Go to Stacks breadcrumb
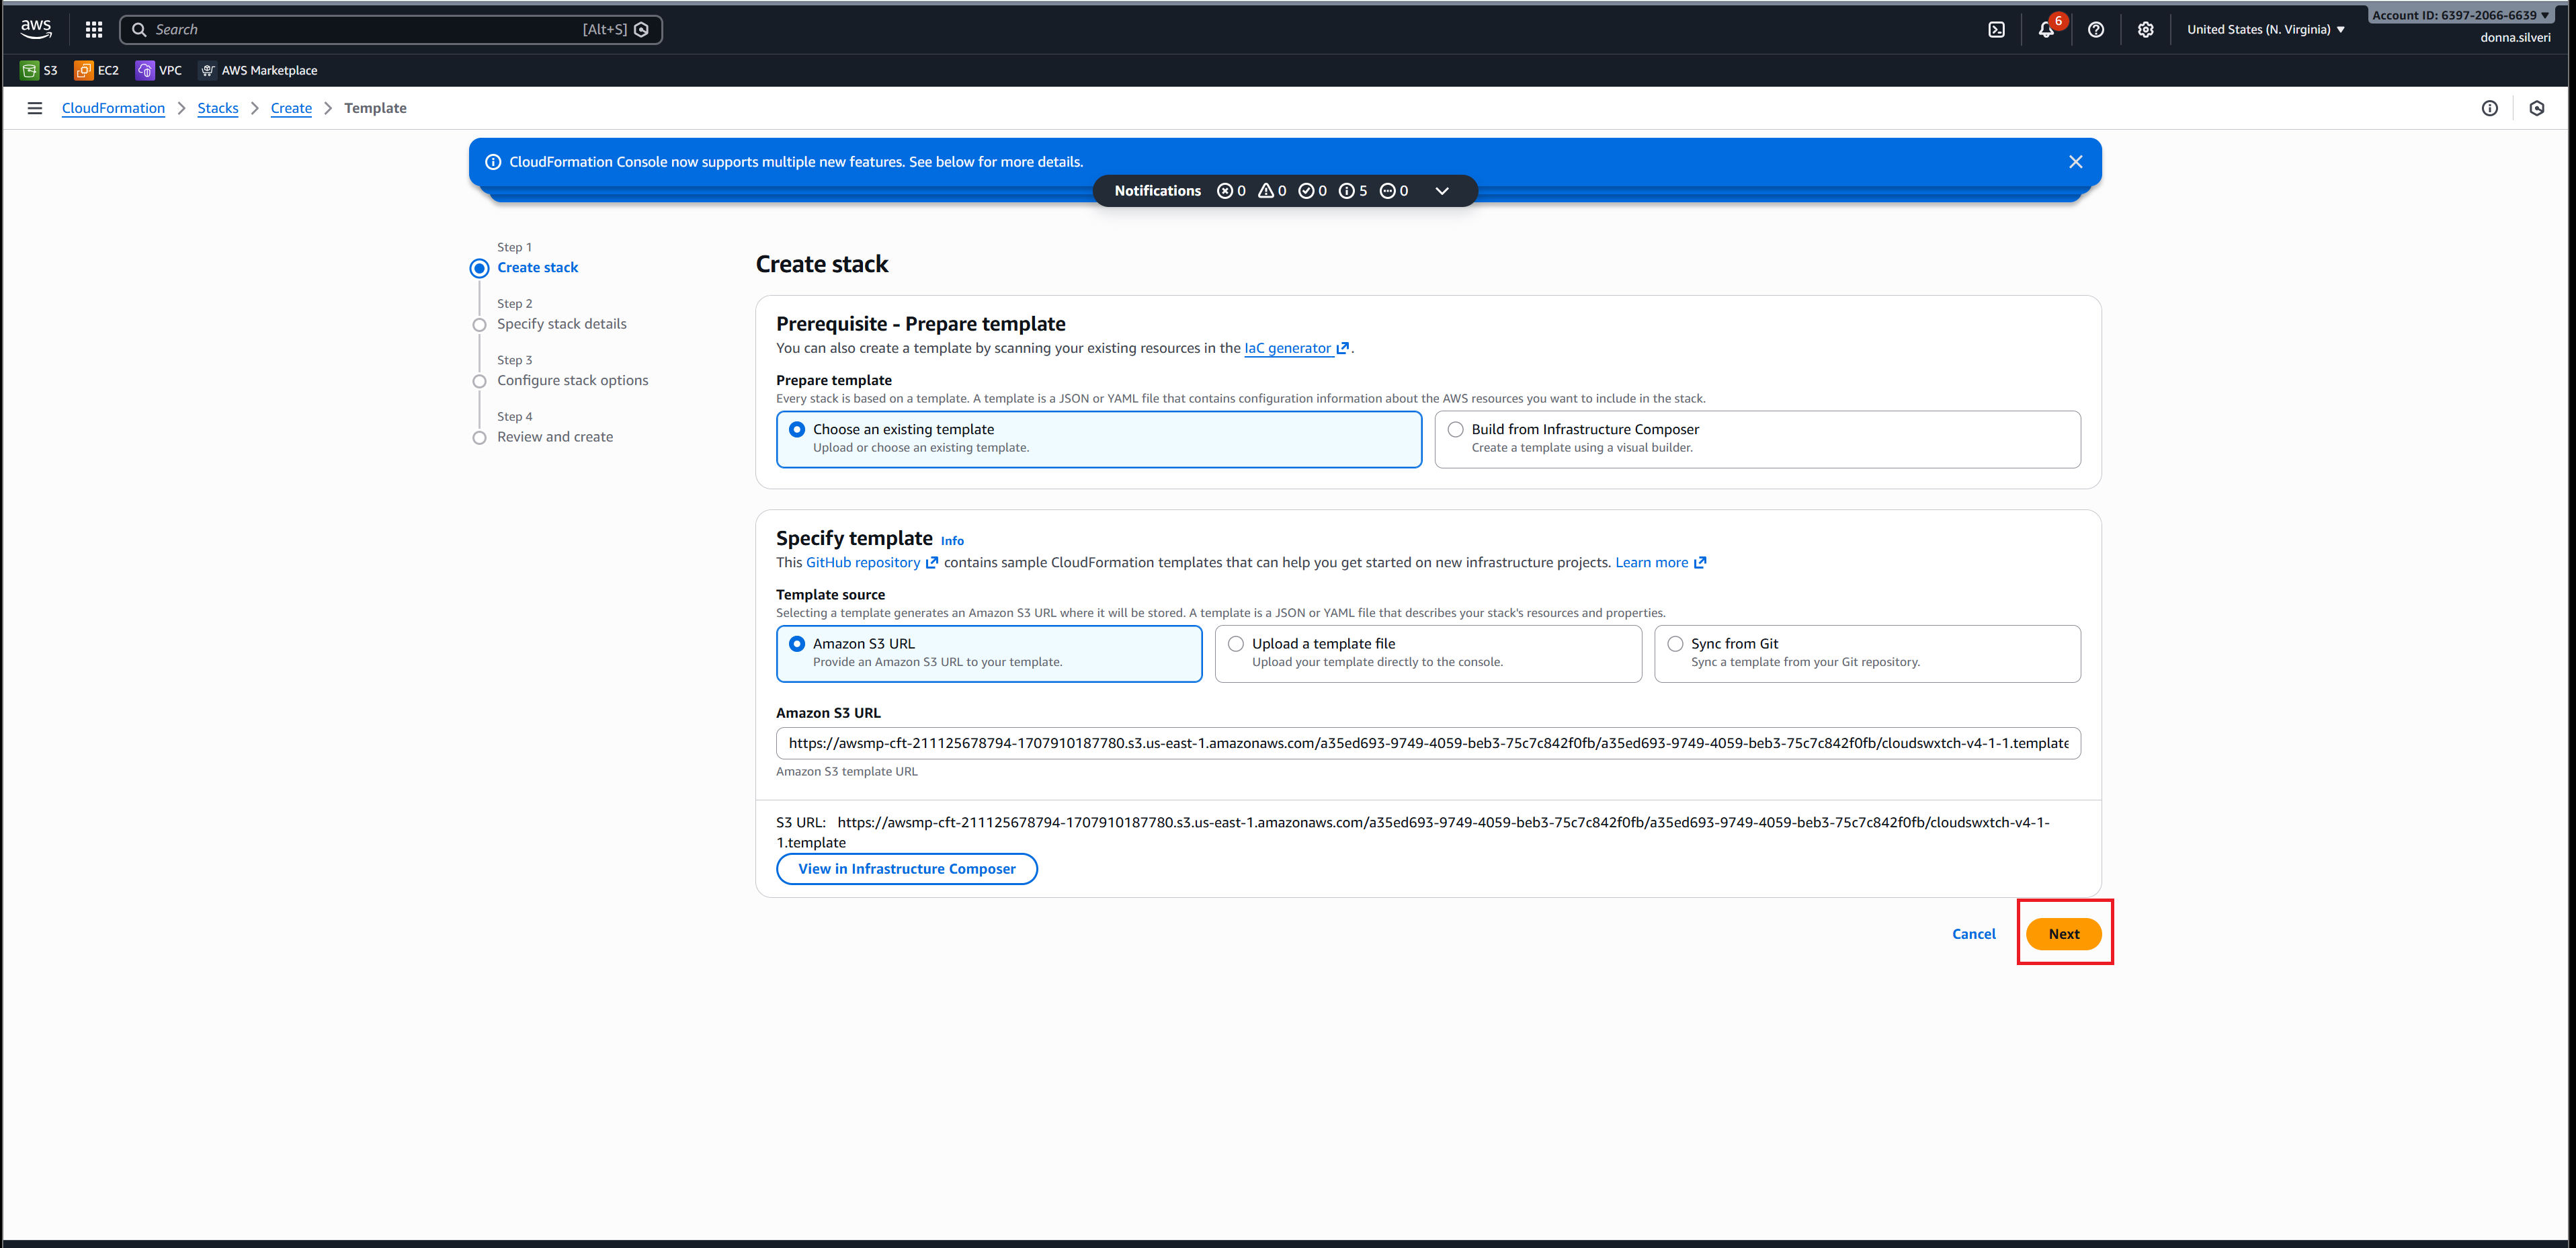 tap(217, 108)
